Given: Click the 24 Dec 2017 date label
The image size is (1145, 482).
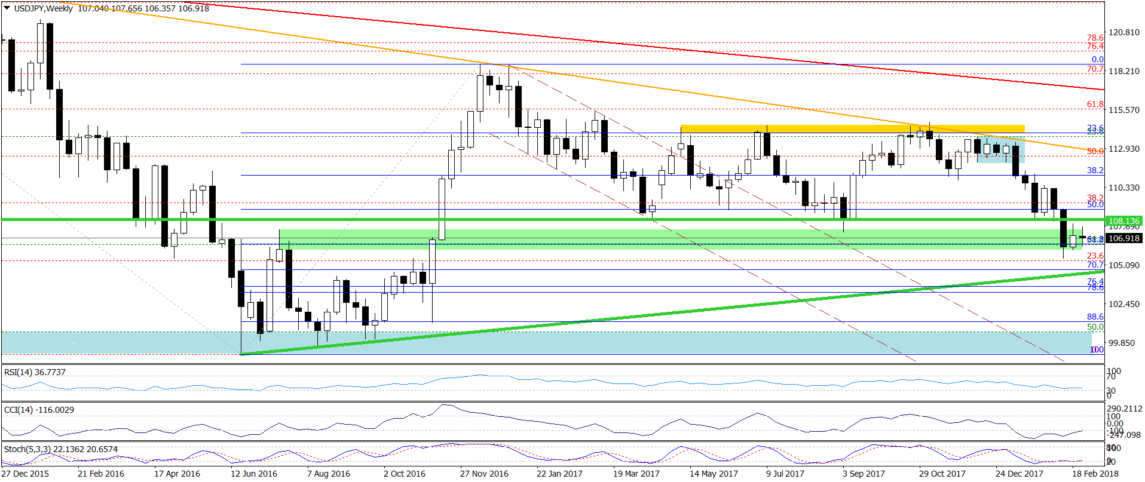Looking at the screenshot, I should point(1020,474).
